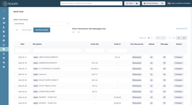Open Actions menu for Adobe Inc row
The width and height of the screenshot is (192, 105).
[x=179, y=74]
